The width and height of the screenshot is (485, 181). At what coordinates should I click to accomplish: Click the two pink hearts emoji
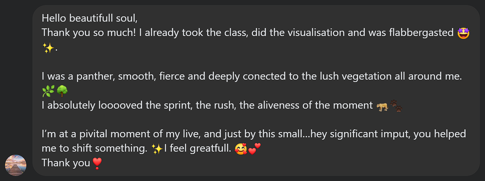pyautogui.click(x=253, y=149)
